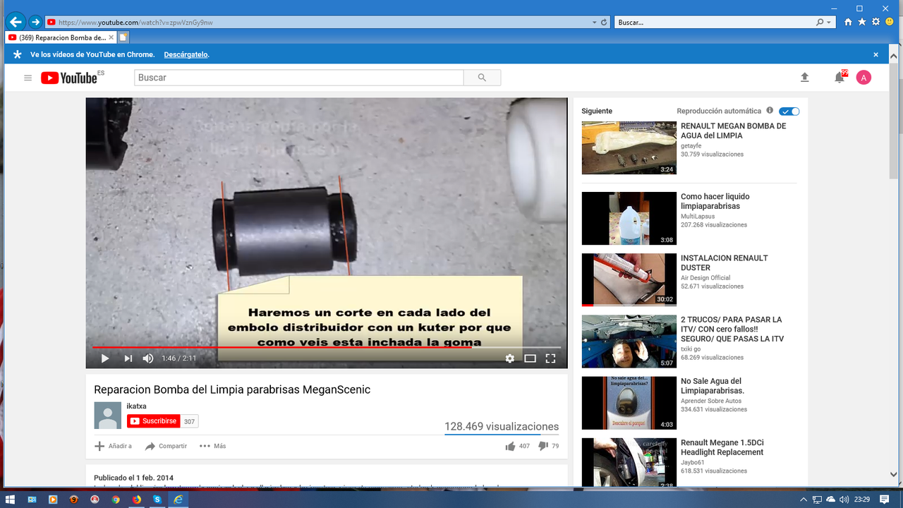903x508 pixels.
Task: Open the Windows Start button
Action: [x=11, y=499]
